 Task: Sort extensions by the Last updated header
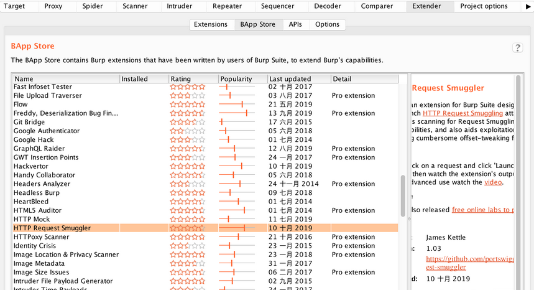pyautogui.click(x=298, y=79)
